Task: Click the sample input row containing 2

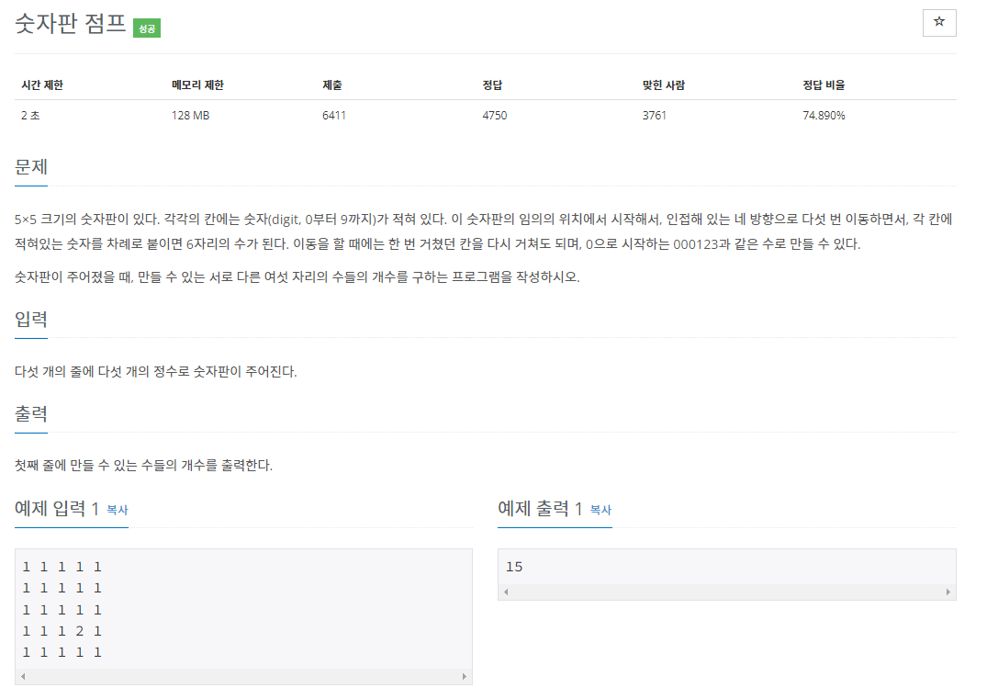Action: click(x=62, y=631)
